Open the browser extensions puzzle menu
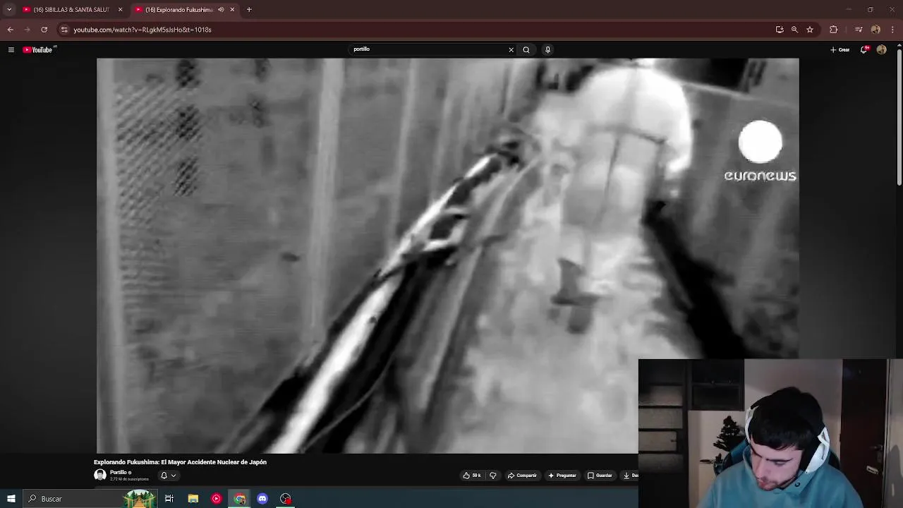903x508 pixels. [x=834, y=30]
